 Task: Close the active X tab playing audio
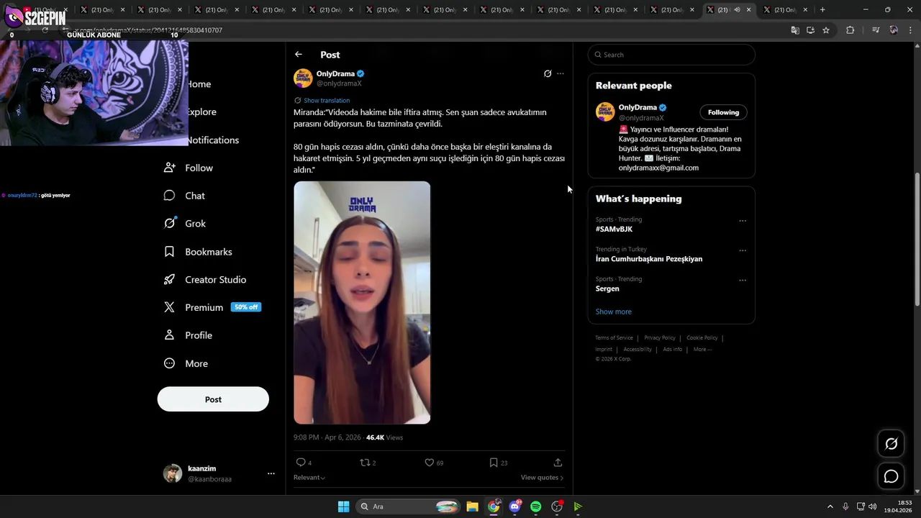click(748, 10)
